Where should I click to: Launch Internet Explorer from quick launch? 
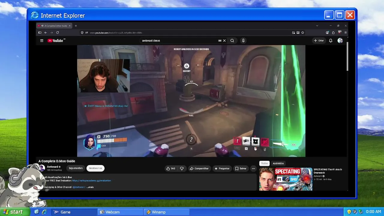(44, 212)
